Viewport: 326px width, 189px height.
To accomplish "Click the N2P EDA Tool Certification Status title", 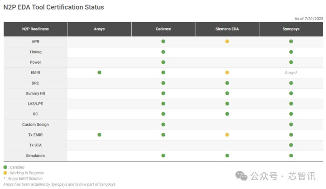I will (x=53, y=7).
